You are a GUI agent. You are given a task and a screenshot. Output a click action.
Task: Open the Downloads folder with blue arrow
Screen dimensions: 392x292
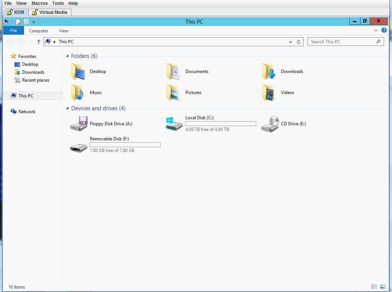coord(269,71)
